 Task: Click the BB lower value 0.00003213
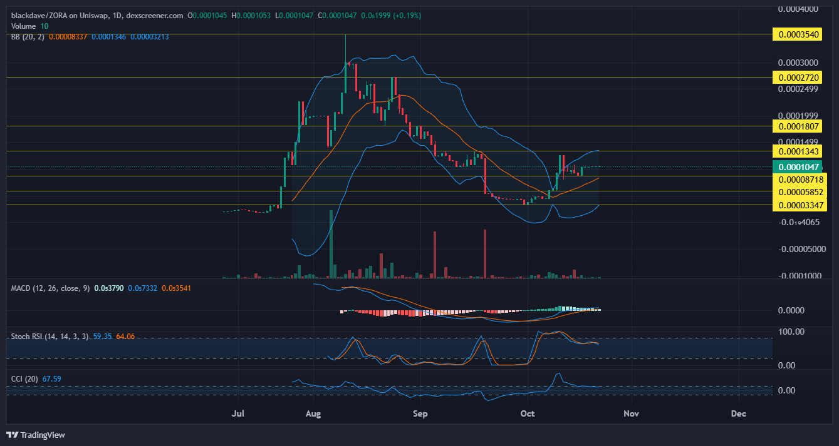tap(149, 37)
